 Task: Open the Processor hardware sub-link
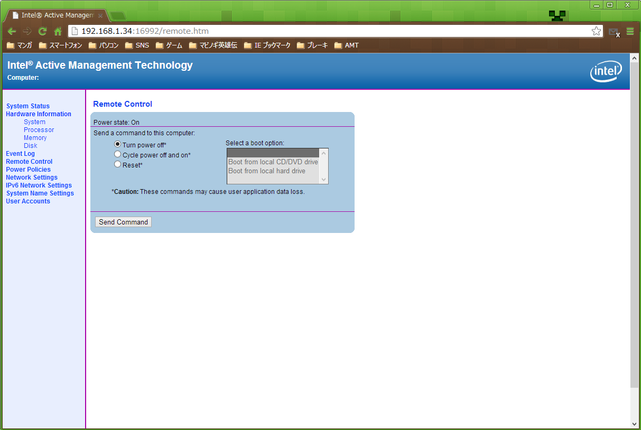click(x=39, y=130)
